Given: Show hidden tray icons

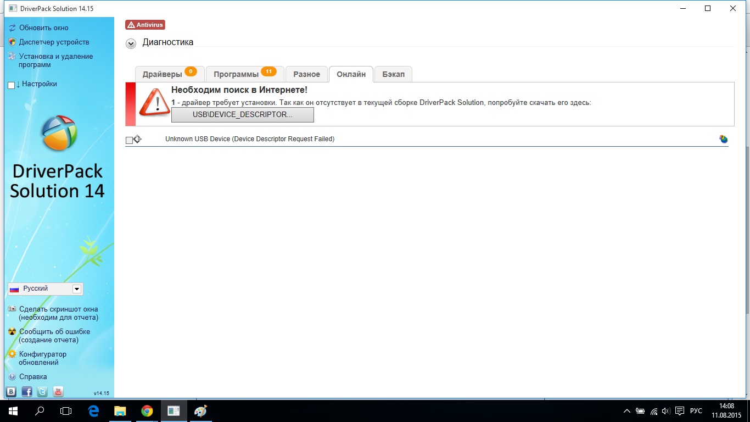Looking at the screenshot, I should coord(628,411).
